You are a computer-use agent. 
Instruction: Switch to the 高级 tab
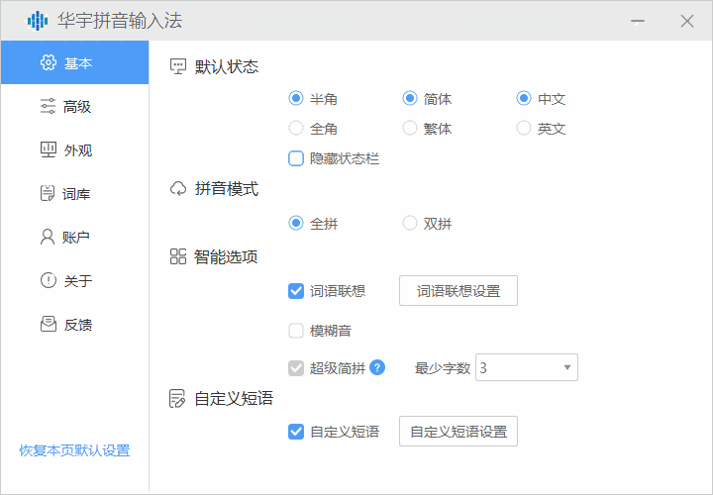[74, 106]
